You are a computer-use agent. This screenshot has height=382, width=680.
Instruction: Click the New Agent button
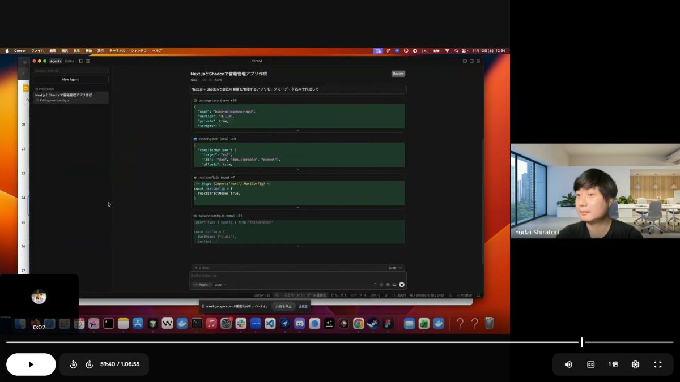pyautogui.click(x=70, y=80)
